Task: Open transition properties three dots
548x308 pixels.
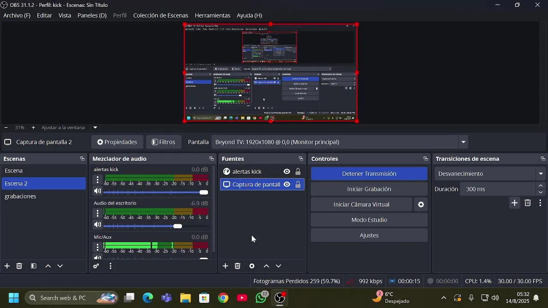Action: pos(540,203)
